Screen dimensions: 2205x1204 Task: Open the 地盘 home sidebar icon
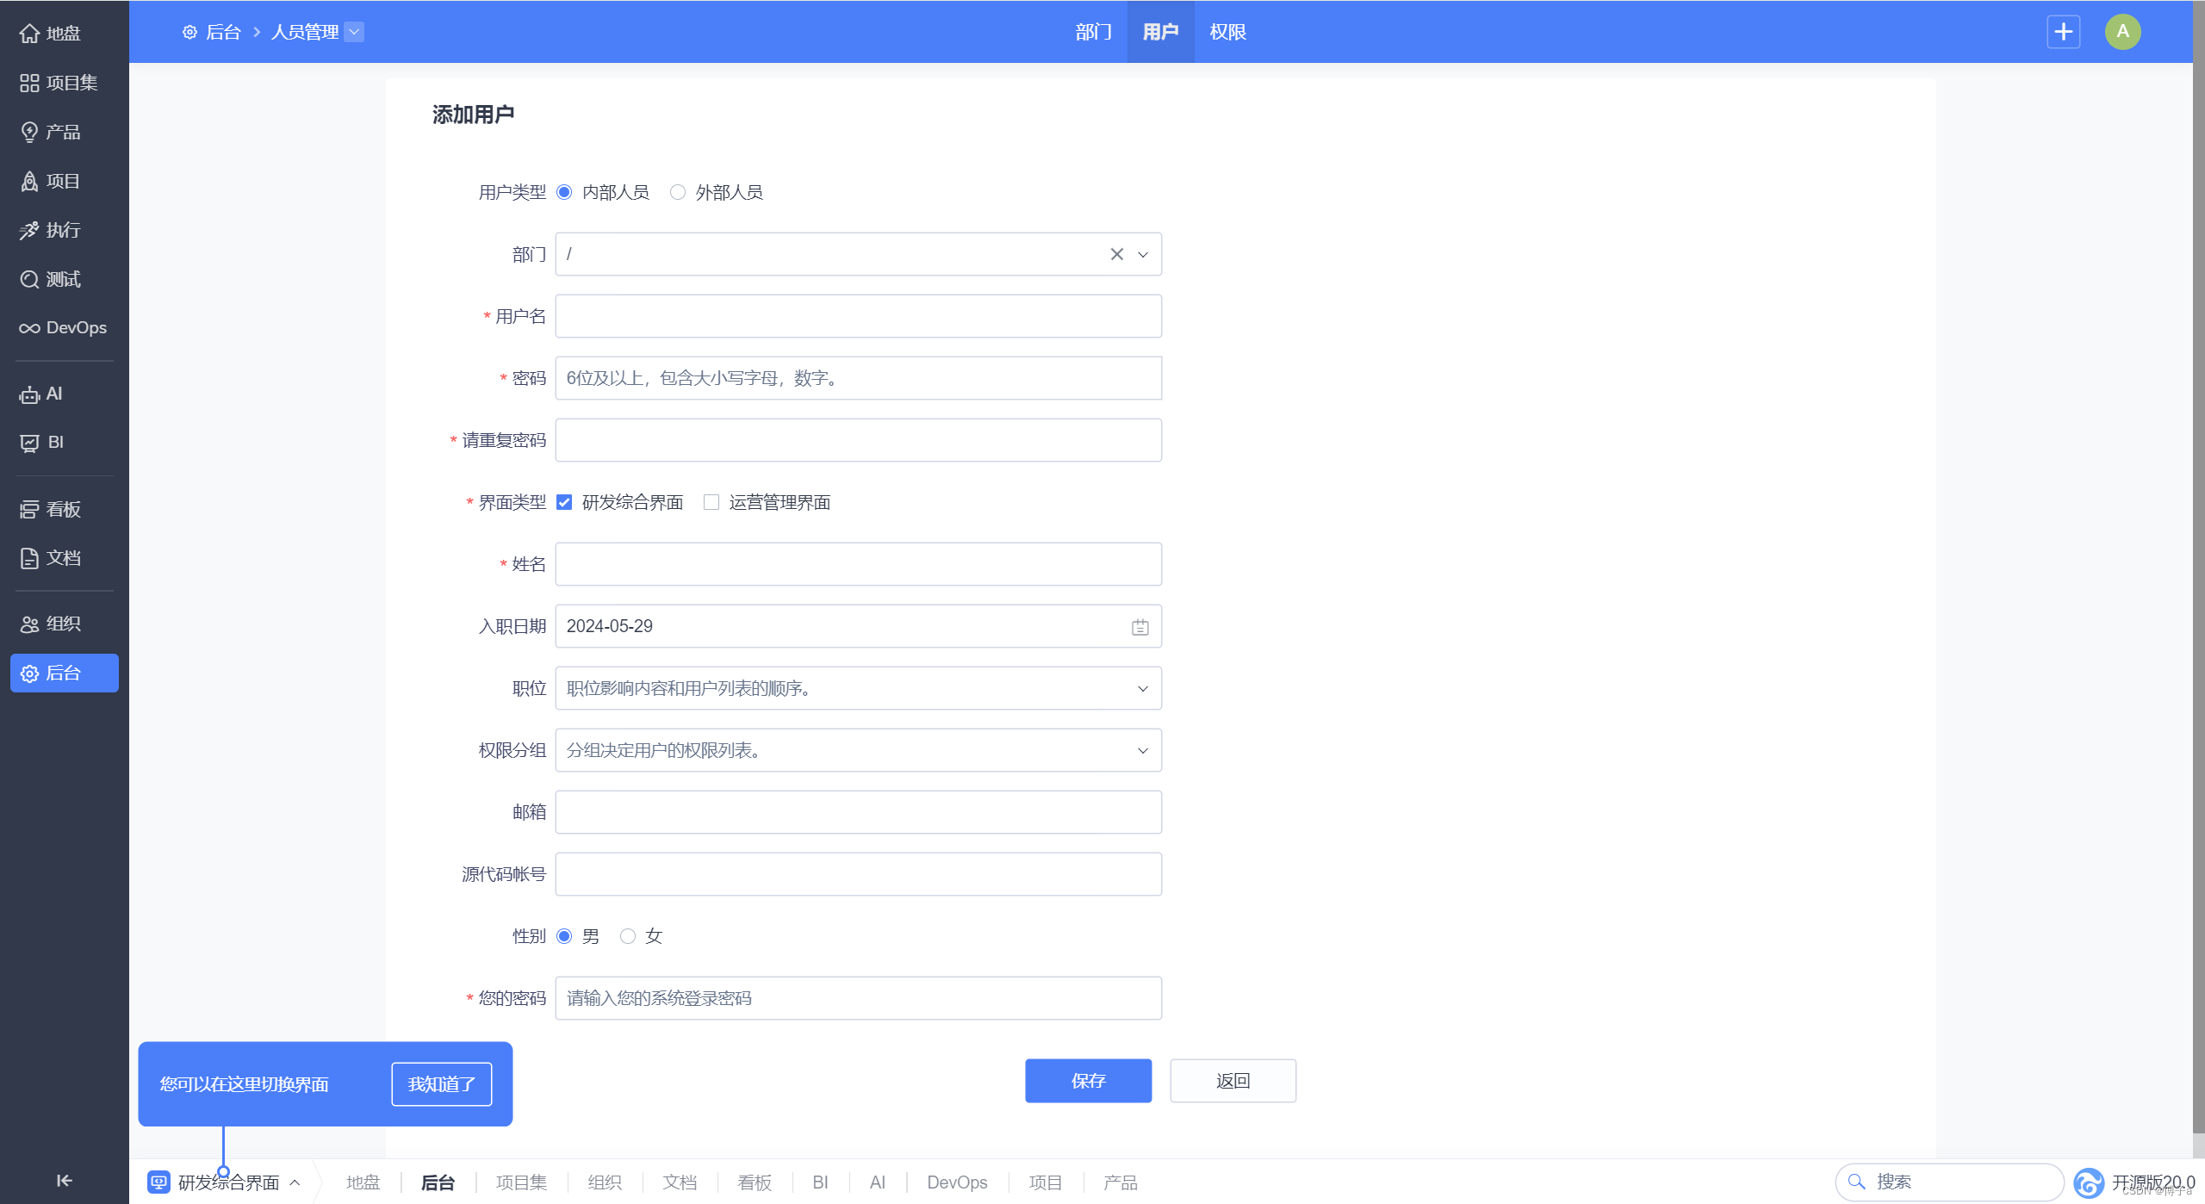point(30,34)
